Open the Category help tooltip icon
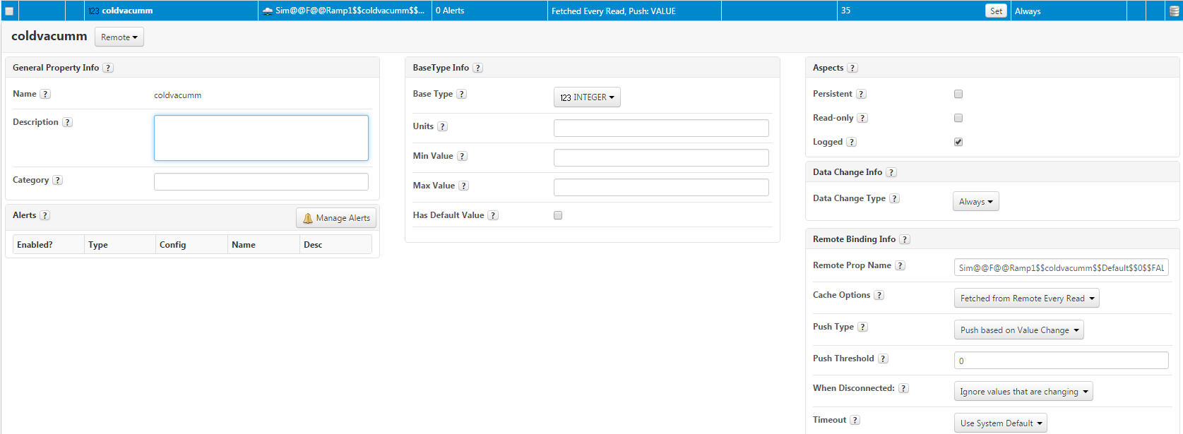Screen dimensions: 1183x434 (x=58, y=180)
